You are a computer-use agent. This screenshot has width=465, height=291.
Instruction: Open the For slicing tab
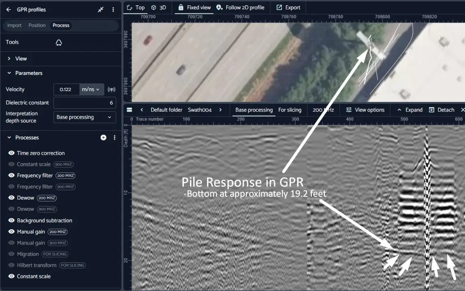point(290,110)
